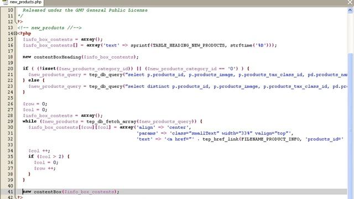Click the 'Released under the GNU General Public License' comment
This screenshot has height=199, width=354.
pyautogui.click(x=85, y=10)
